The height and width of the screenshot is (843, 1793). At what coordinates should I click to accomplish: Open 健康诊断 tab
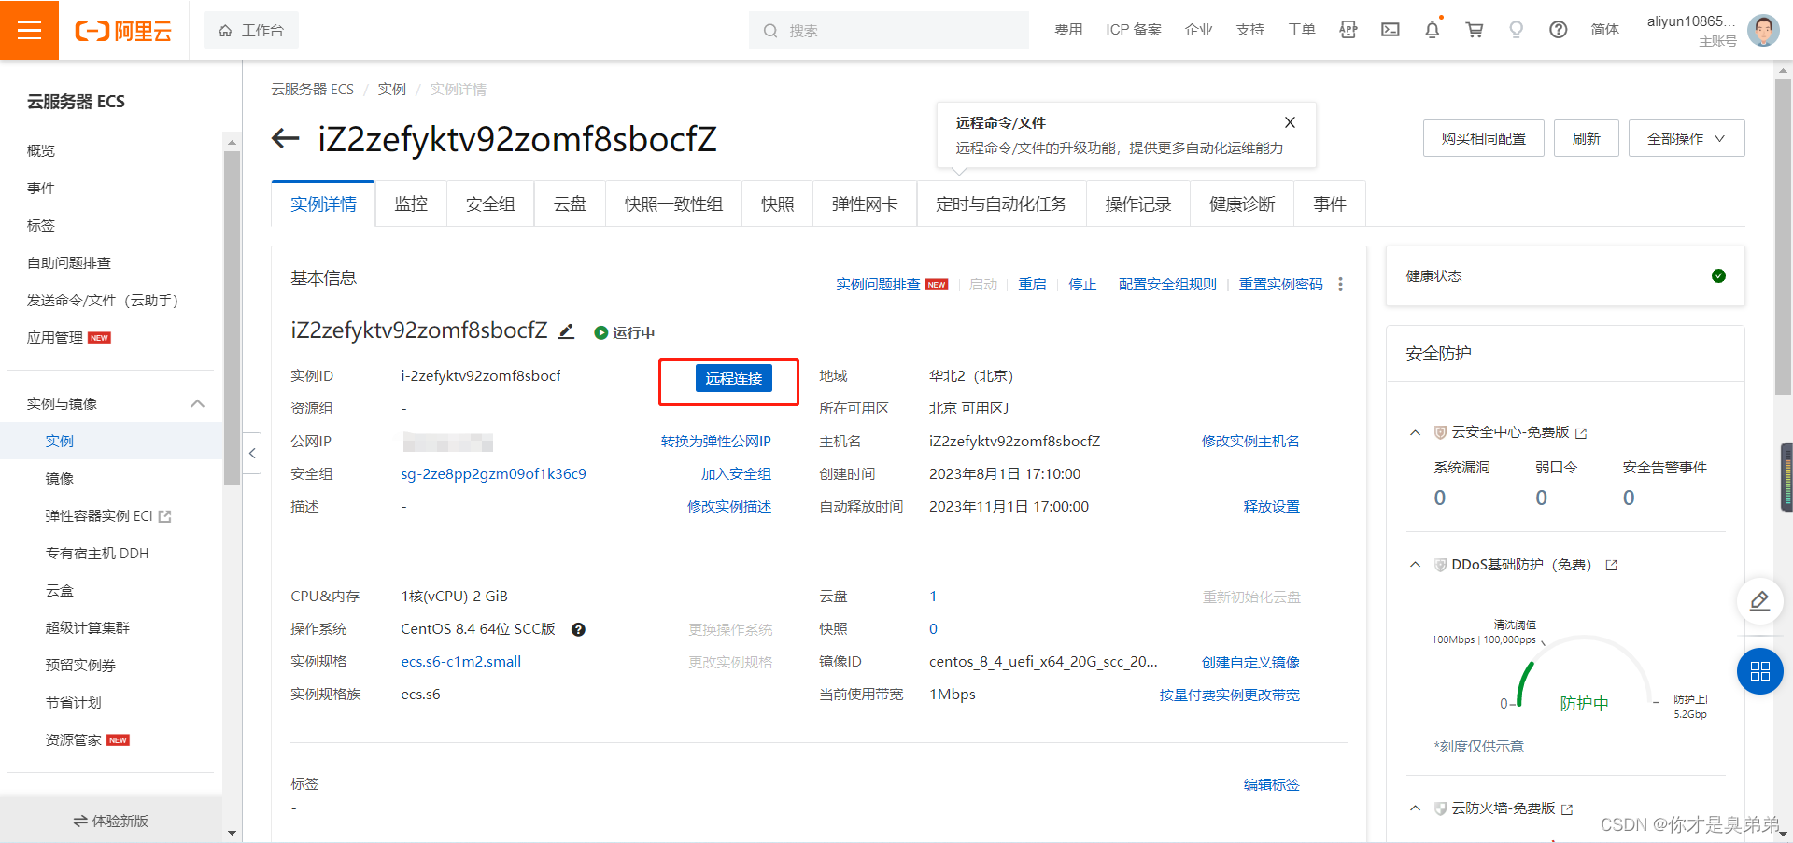pyautogui.click(x=1242, y=204)
